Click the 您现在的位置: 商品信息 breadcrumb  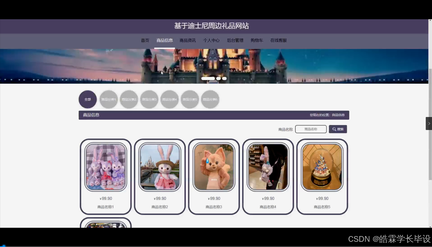(x=327, y=115)
